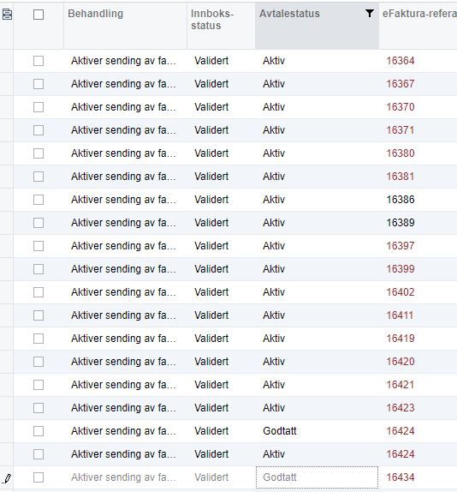Screen dimensions: 457x492
Task: Open eFaktura reference link 16367
Action: (x=401, y=84)
